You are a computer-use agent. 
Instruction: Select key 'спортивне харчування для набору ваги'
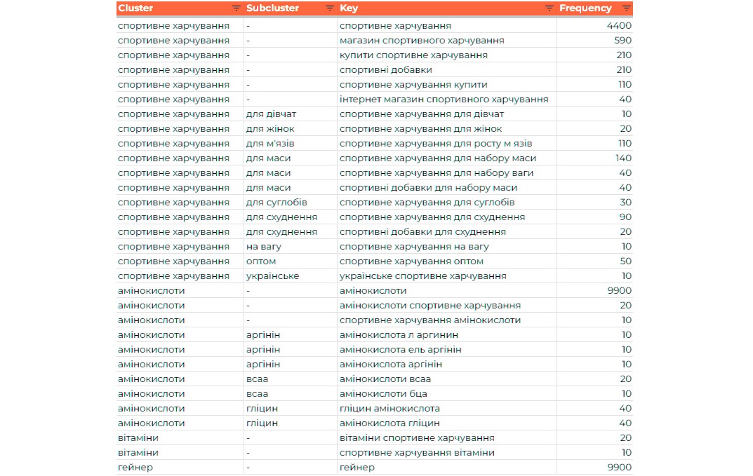pos(437,173)
